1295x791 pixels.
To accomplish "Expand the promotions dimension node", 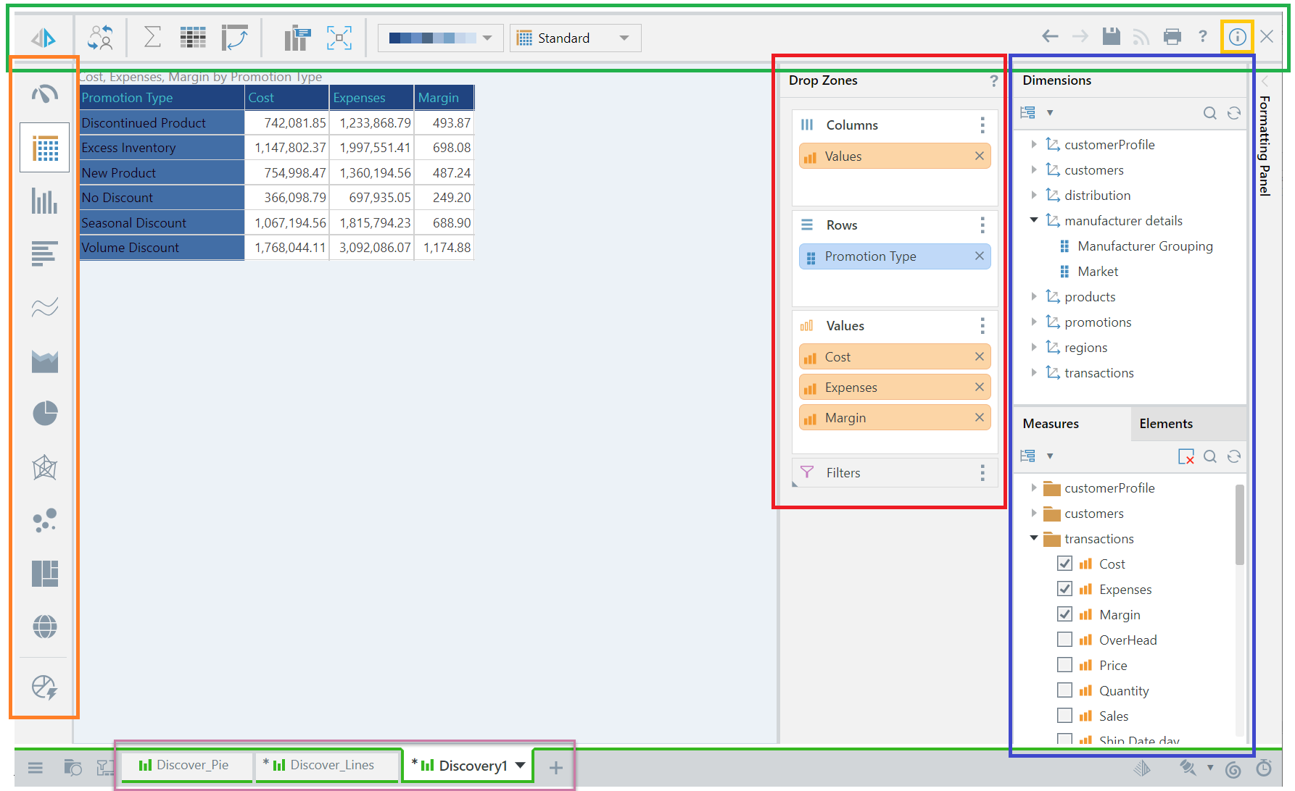I will pos(1034,322).
